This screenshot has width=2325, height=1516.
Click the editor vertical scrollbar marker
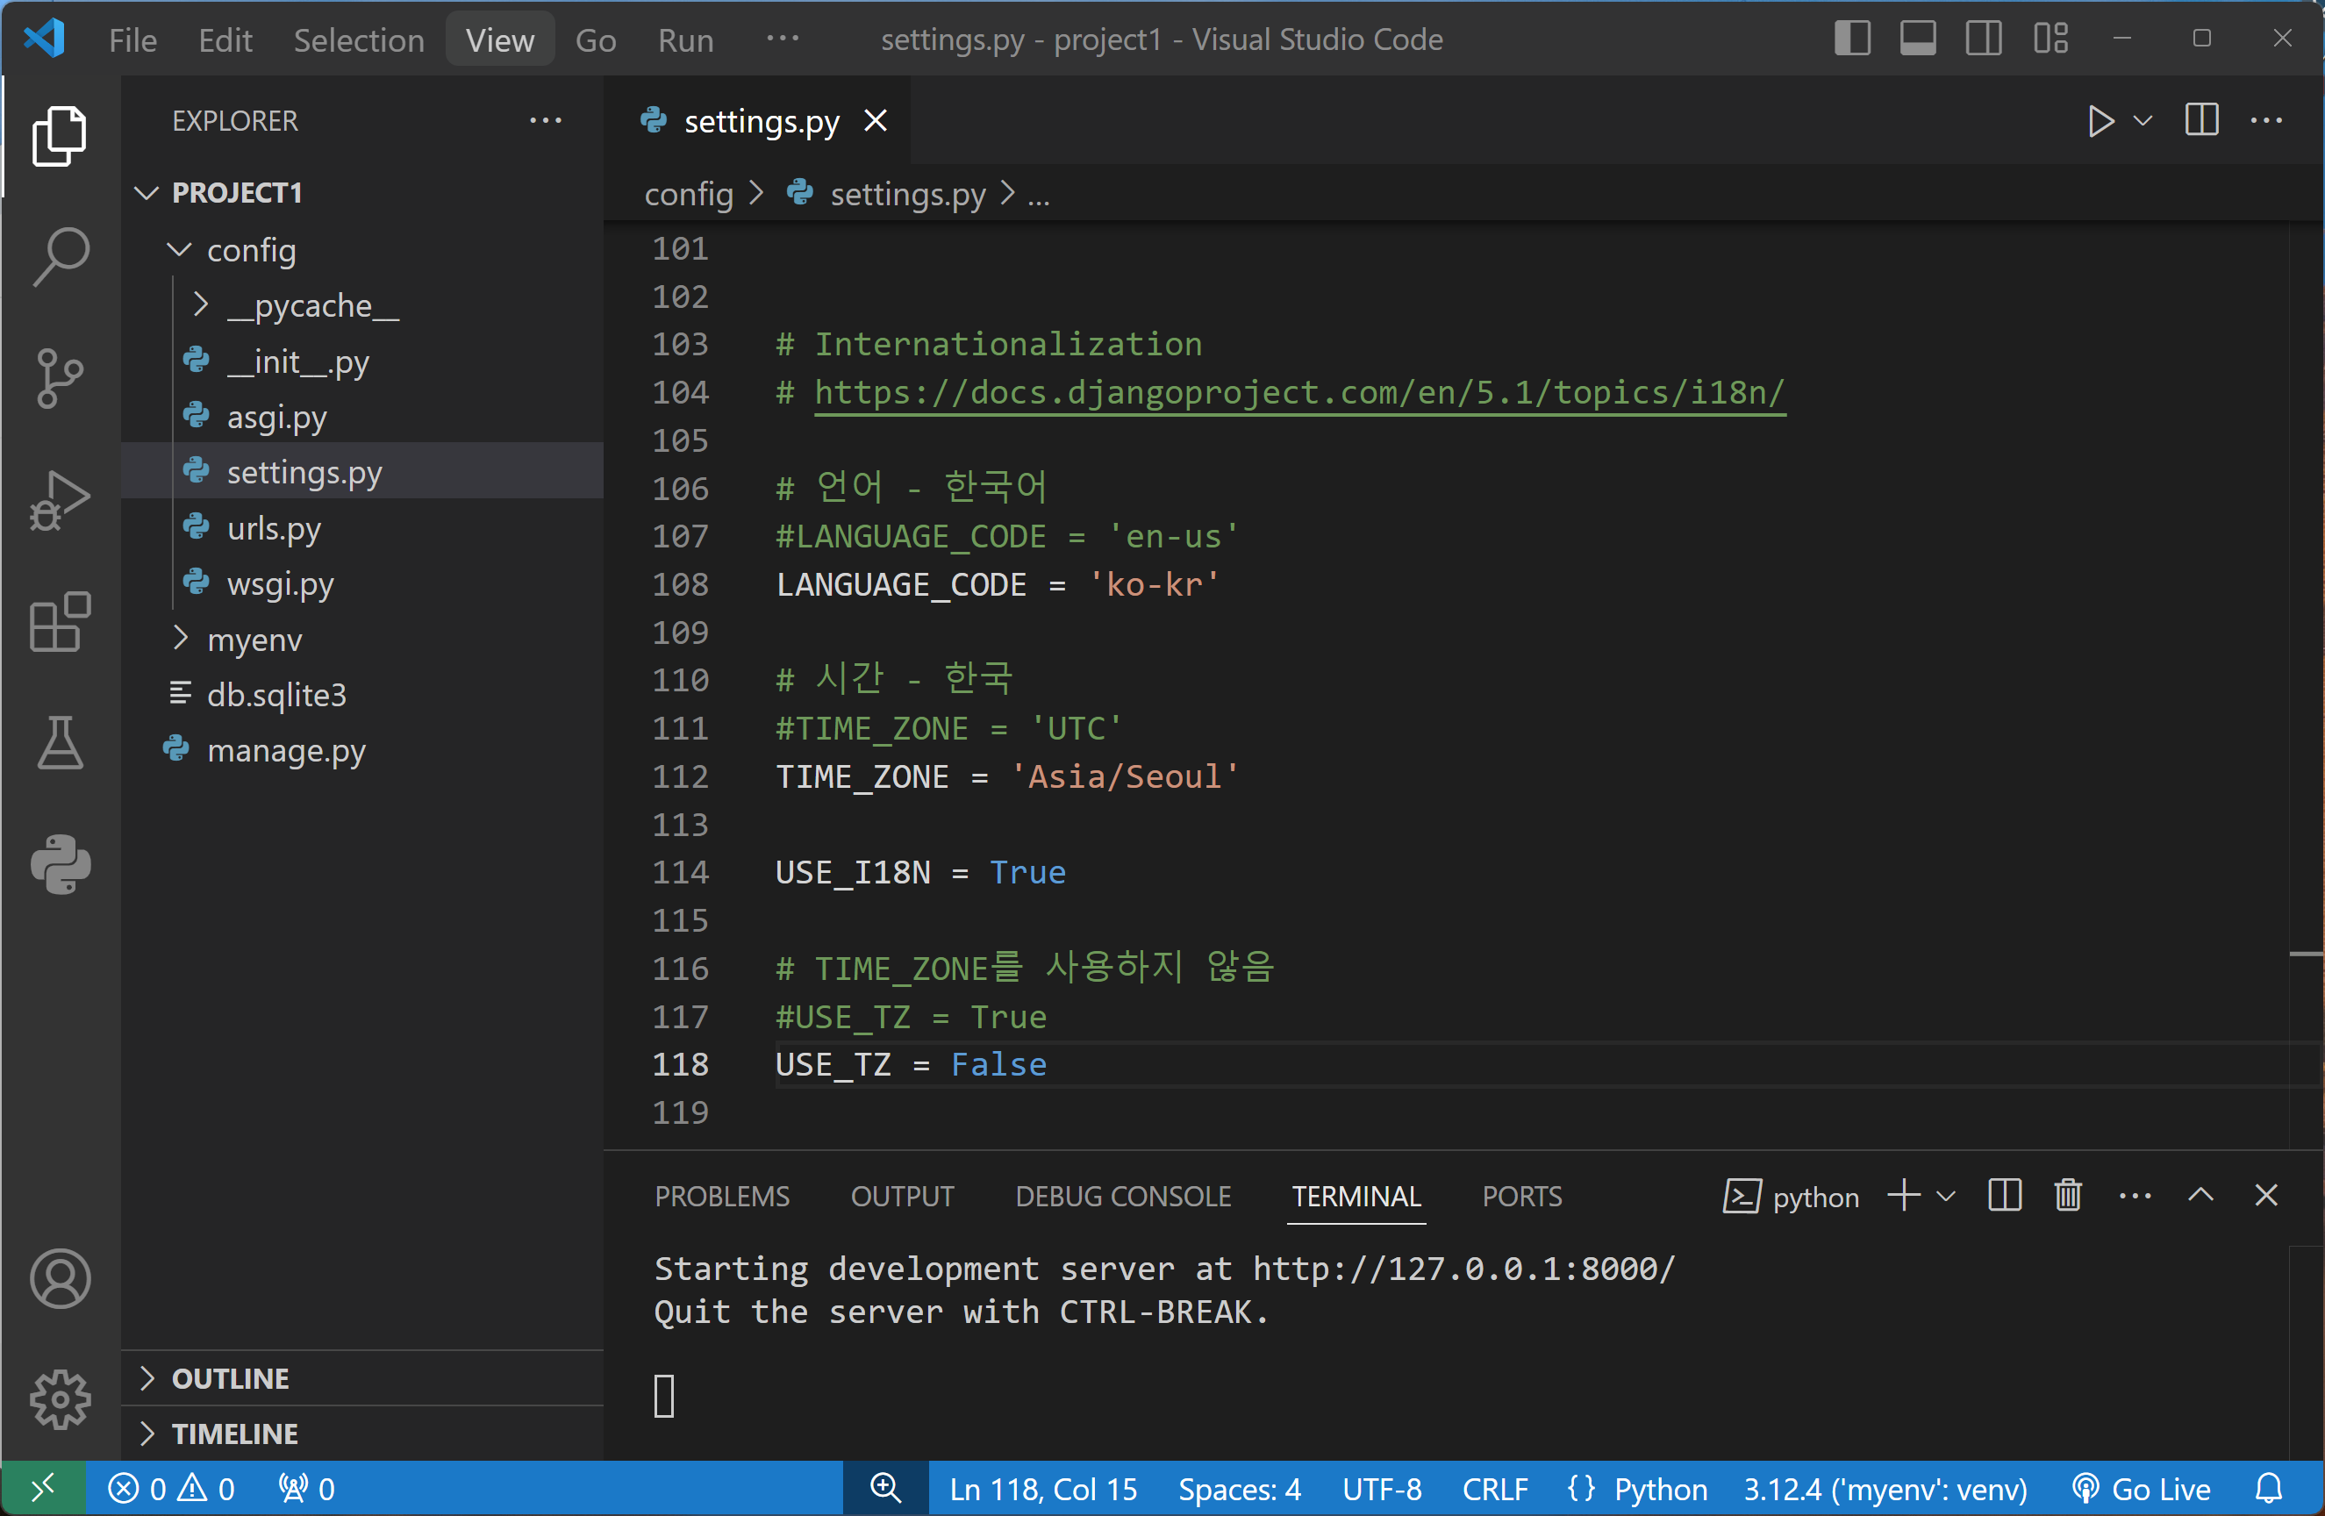point(2305,953)
